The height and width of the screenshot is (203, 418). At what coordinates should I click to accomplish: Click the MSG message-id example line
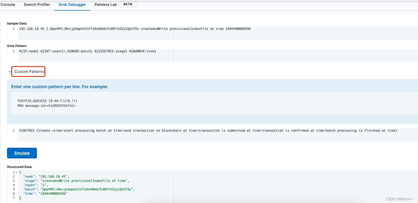coord(47,106)
